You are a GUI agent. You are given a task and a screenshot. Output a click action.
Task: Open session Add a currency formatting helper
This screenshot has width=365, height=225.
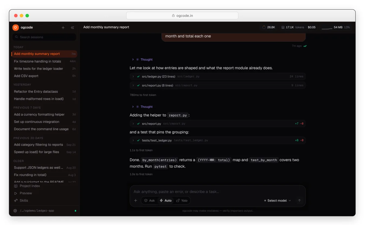click(x=44, y=114)
